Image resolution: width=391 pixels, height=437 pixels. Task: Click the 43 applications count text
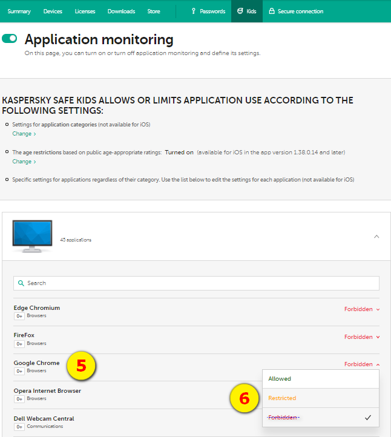pos(76,240)
